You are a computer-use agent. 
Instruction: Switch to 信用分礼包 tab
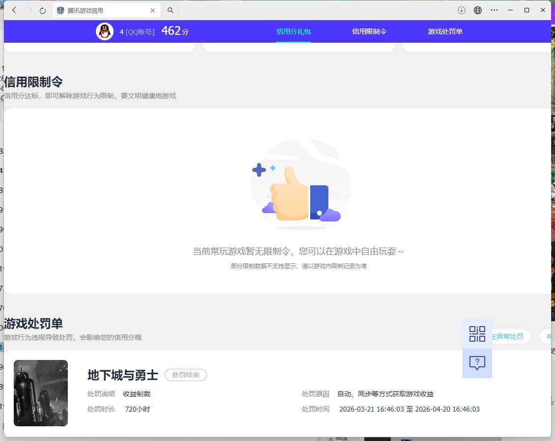pyautogui.click(x=293, y=31)
